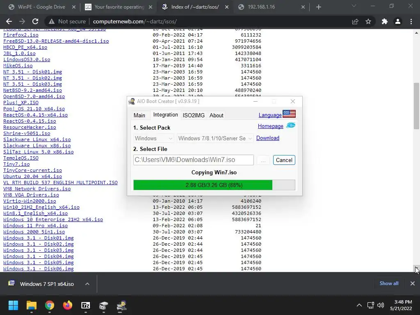This screenshot has width=420, height=315.
Task: Open Windows_2000_5in1.iso link
Action: [34, 232]
